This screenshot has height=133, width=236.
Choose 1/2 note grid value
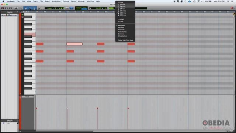coord(125,4)
